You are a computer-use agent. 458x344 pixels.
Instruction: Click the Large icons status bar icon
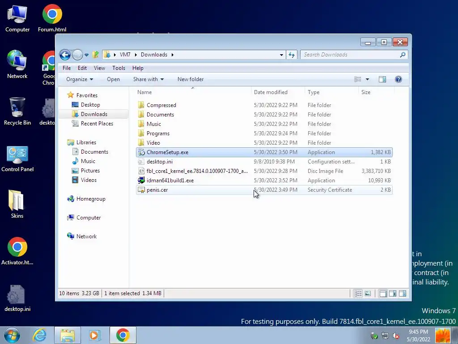[368, 293]
